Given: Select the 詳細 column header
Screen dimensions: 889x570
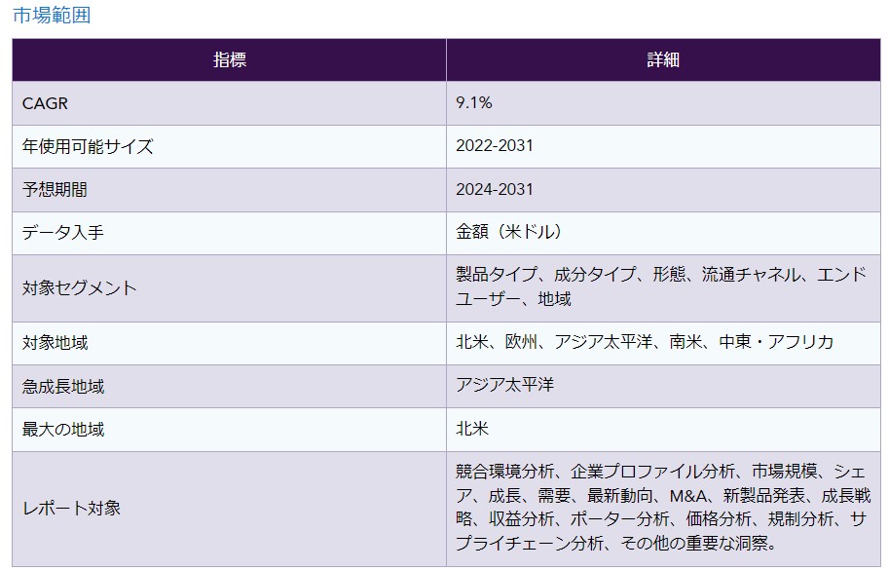Looking at the screenshot, I should [x=663, y=59].
